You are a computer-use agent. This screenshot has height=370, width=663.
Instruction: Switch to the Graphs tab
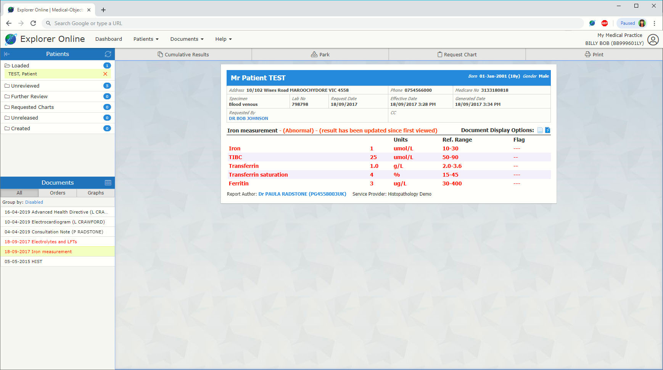point(96,193)
